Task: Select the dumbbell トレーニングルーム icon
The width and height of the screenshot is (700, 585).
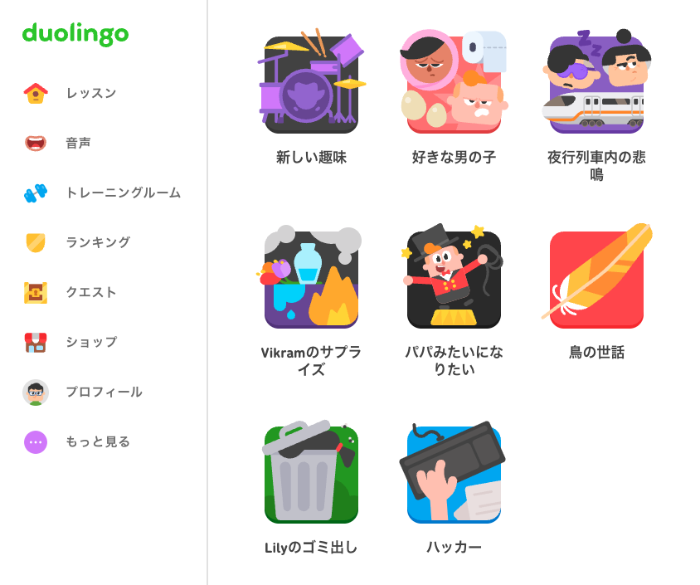Action: (x=36, y=193)
